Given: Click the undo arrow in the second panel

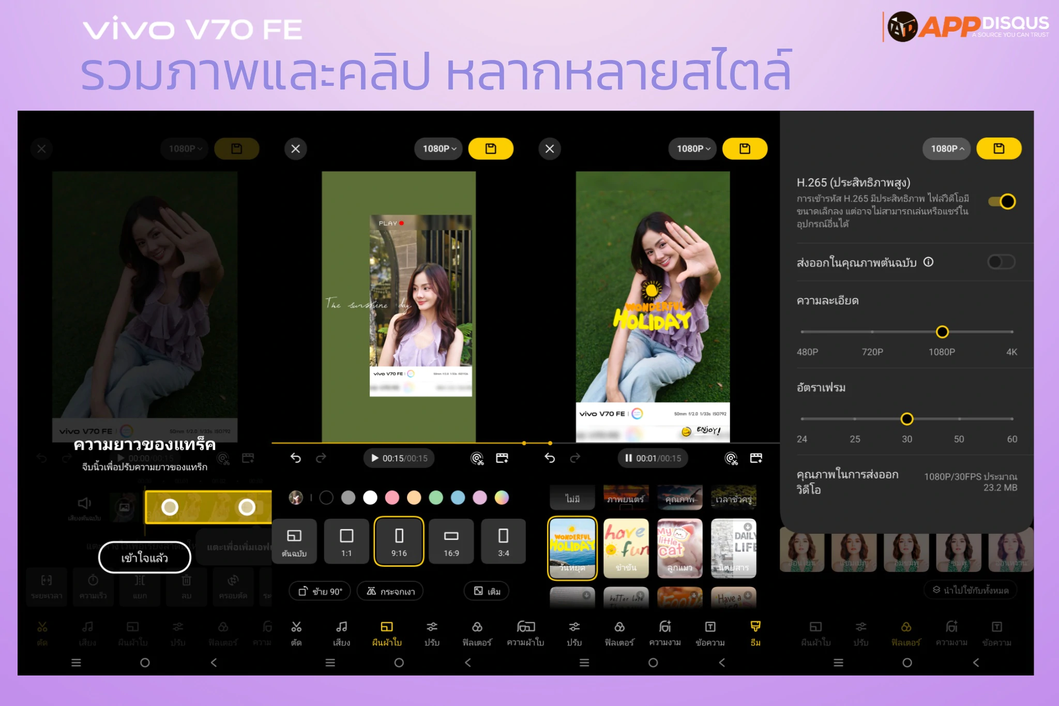Looking at the screenshot, I should (x=295, y=458).
